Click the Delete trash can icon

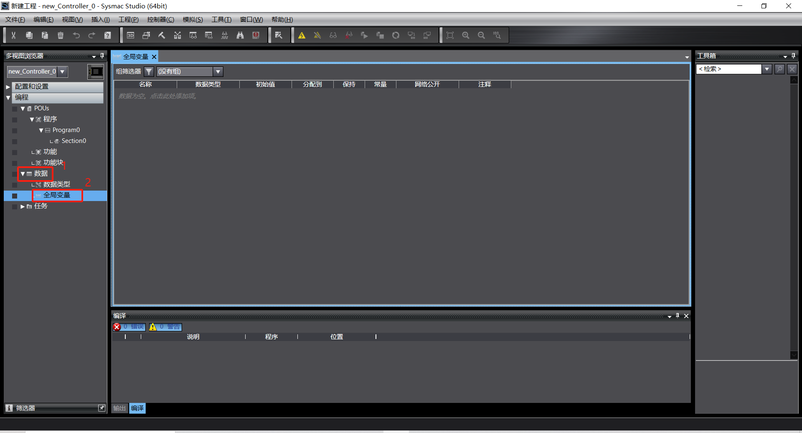[61, 36]
